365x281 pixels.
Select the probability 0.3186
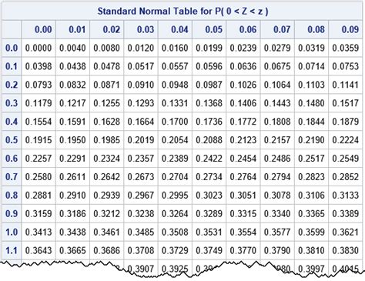[x=72, y=213]
